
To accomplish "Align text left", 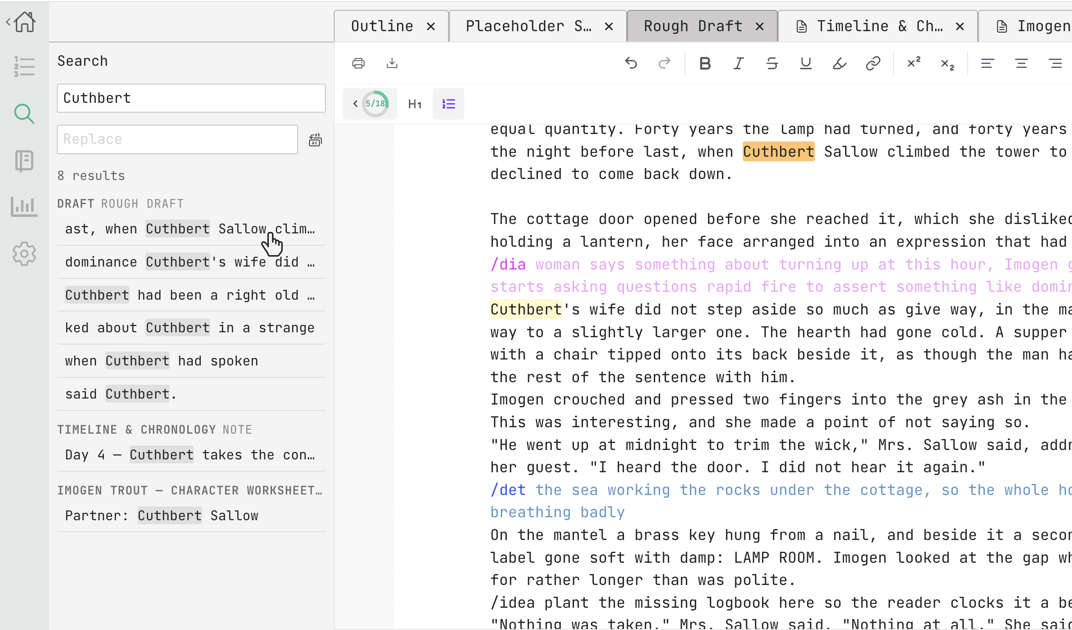I will coord(987,63).
